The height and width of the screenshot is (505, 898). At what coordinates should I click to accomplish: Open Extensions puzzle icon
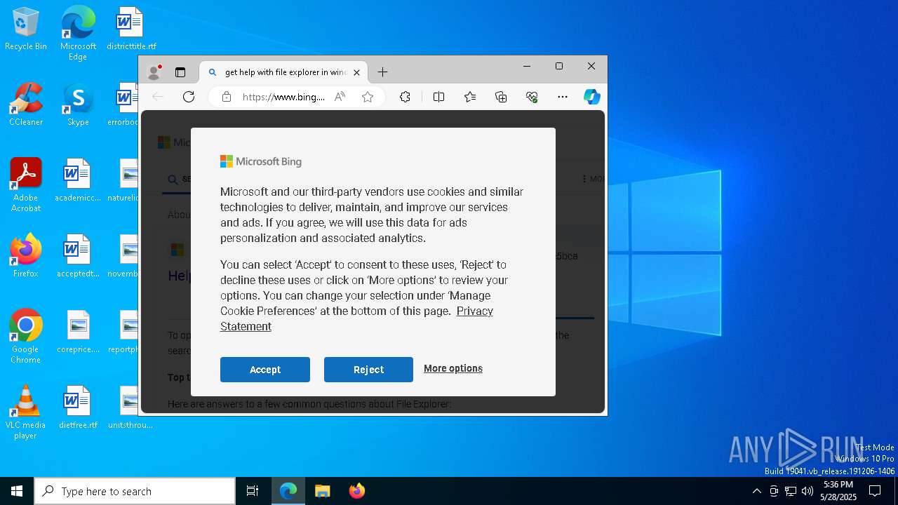(x=405, y=97)
